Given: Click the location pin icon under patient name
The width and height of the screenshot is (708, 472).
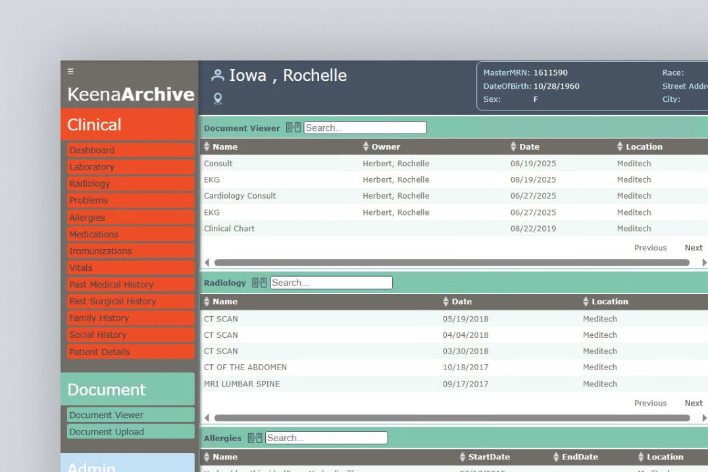Looking at the screenshot, I should (218, 98).
